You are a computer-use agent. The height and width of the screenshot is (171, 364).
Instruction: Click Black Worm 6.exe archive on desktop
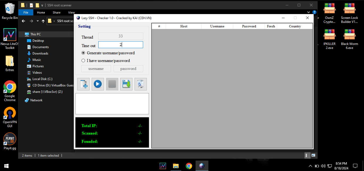click(349, 39)
